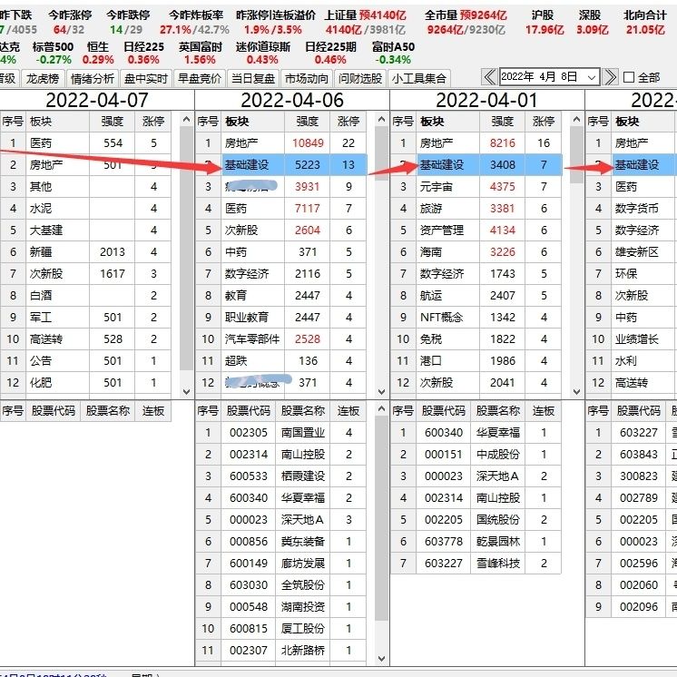Select 海南 sector row
Screen dimensions: 677x677
pyautogui.click(x=476, y=251)
